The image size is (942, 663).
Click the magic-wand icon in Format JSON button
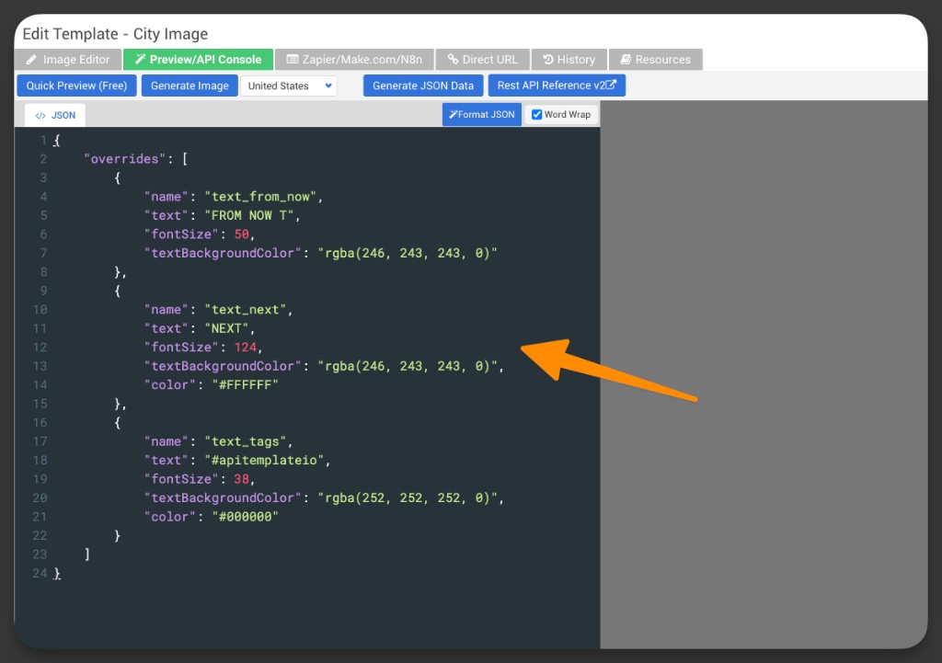tap(454, 114)
